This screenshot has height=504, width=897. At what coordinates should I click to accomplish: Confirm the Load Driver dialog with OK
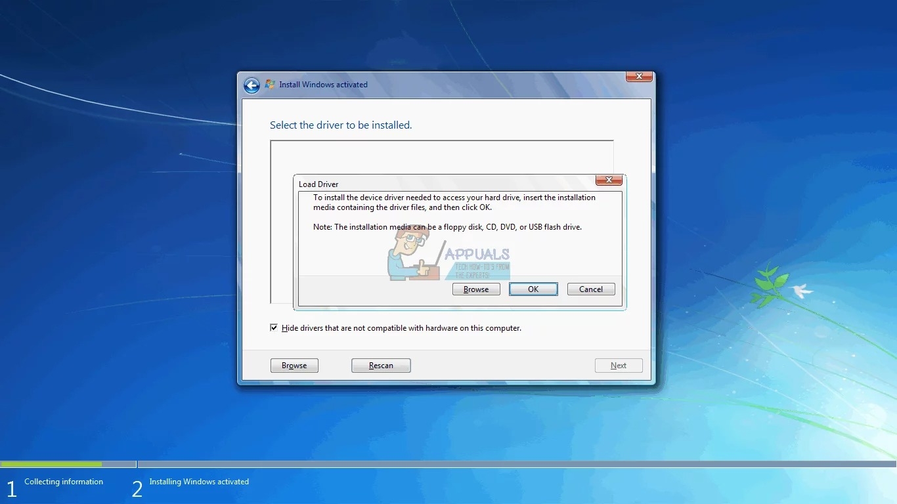point(533,289)
